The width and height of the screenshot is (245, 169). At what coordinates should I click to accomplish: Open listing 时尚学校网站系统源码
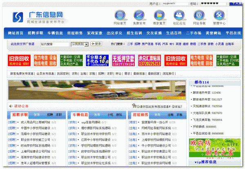pyautogui.click(x=36, y=146)
